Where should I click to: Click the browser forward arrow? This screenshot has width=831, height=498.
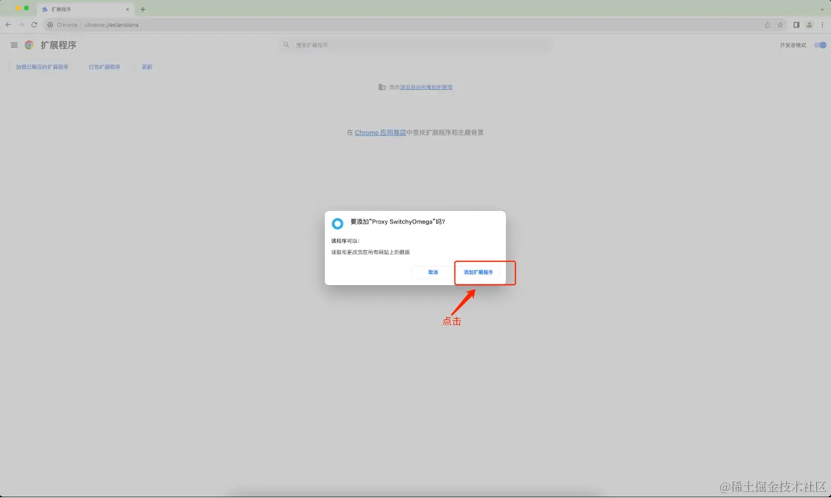click(x=21, y=25)
